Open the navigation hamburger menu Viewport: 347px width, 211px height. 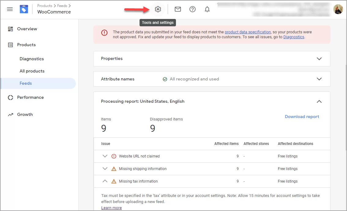(10, 9)
